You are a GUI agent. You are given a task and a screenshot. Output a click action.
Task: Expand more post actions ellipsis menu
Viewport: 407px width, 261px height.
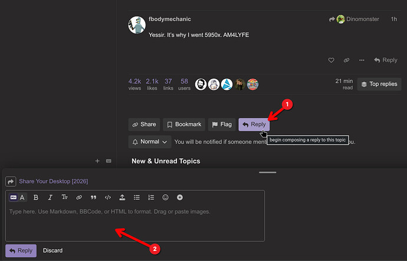(362, 60)
